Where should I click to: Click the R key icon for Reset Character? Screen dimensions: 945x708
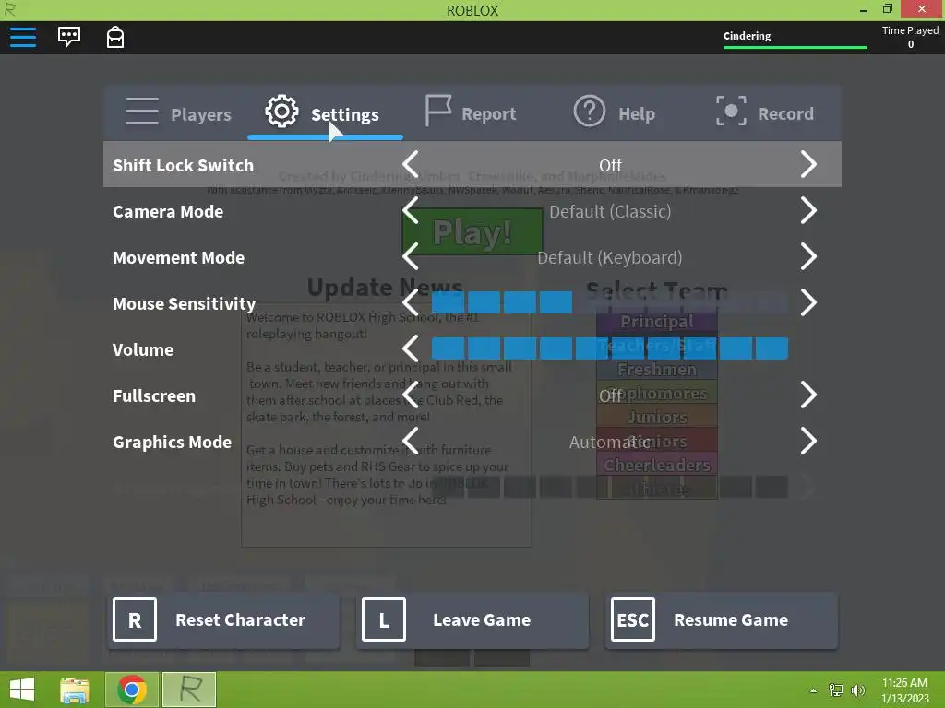coord(135,619)
